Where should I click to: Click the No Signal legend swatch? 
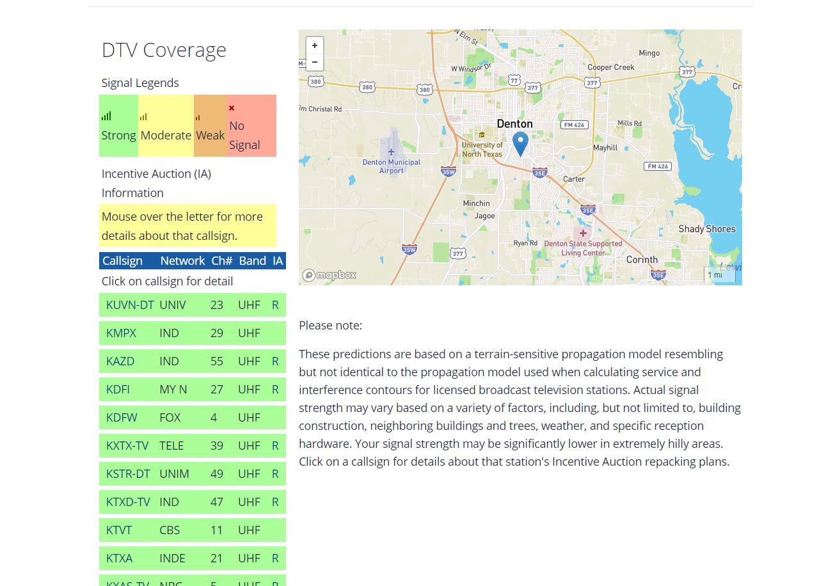pos(251,126)
